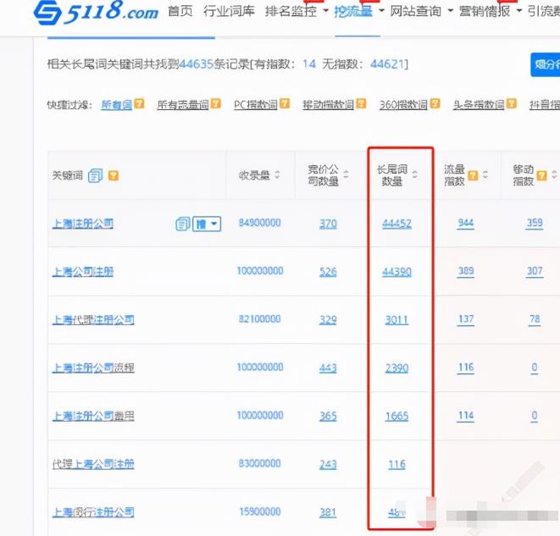Viewport: 560px width, 536px height.
Task: Copy keyword icon in 上海注册公司 row
Action: 183,224
